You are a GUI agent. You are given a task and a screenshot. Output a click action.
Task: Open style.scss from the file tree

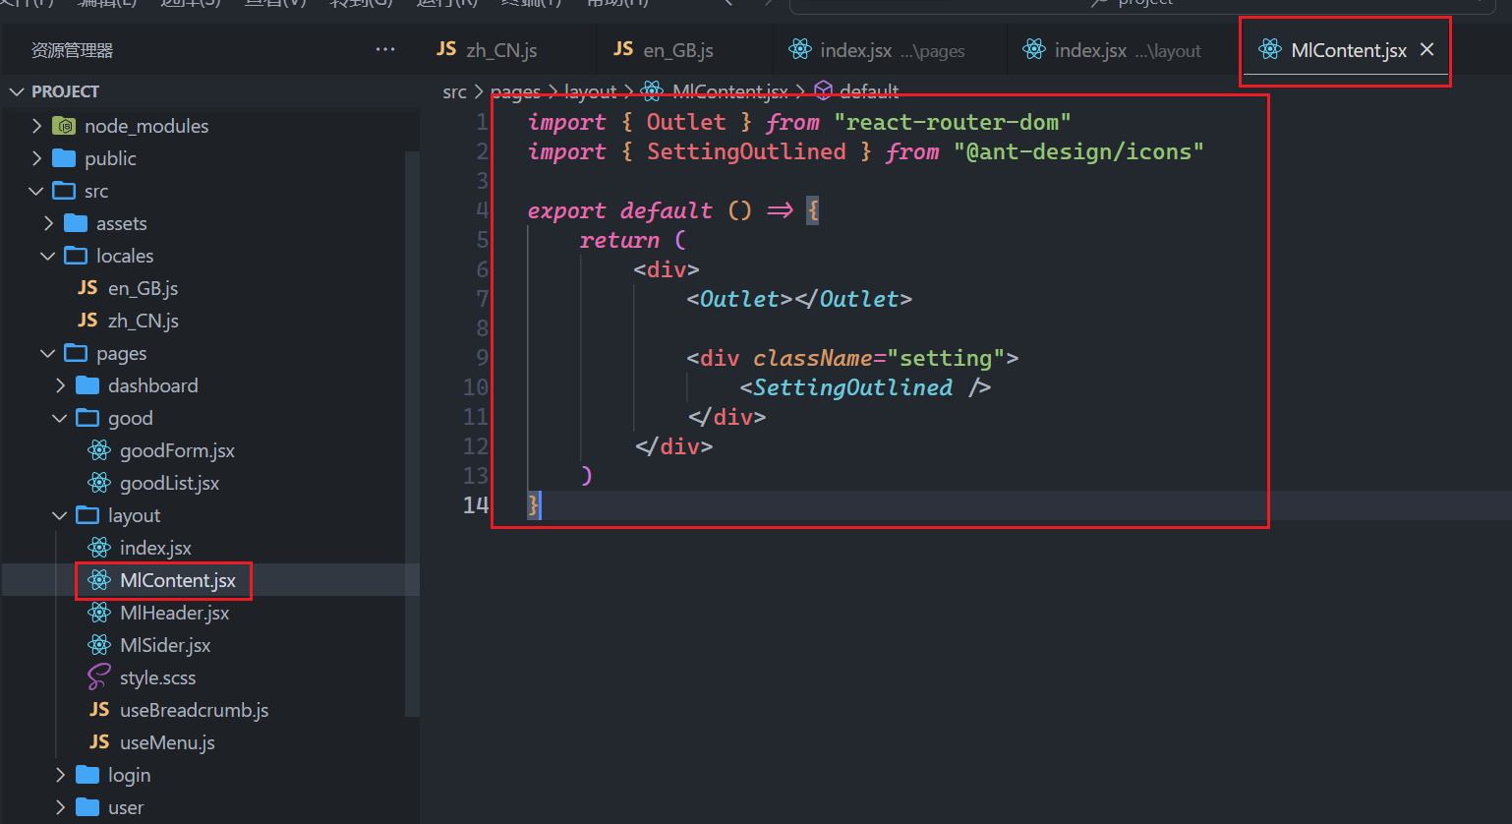pos(157,677)
